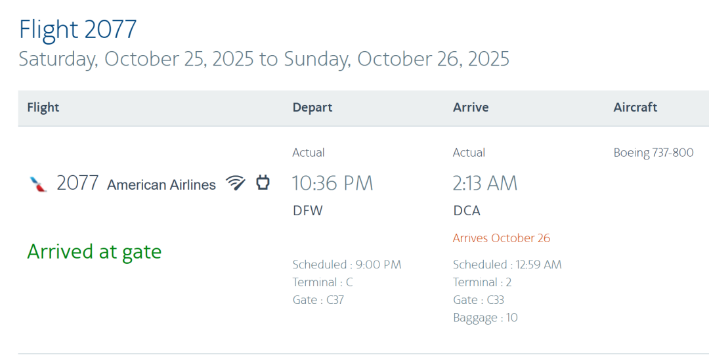Click the Depart column header
This screenshot has height=359, width=709.
click(312, 108)
